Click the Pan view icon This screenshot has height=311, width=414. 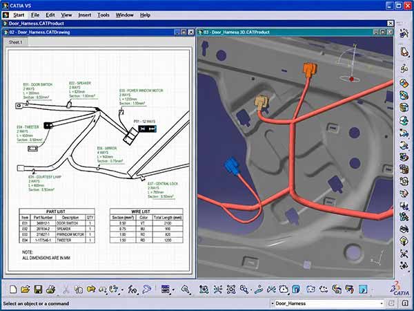(x=218, y=290)
